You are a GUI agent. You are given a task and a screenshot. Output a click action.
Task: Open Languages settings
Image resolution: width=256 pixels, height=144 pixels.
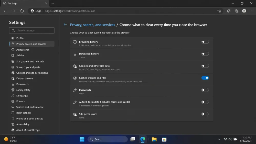coord(32,96)
